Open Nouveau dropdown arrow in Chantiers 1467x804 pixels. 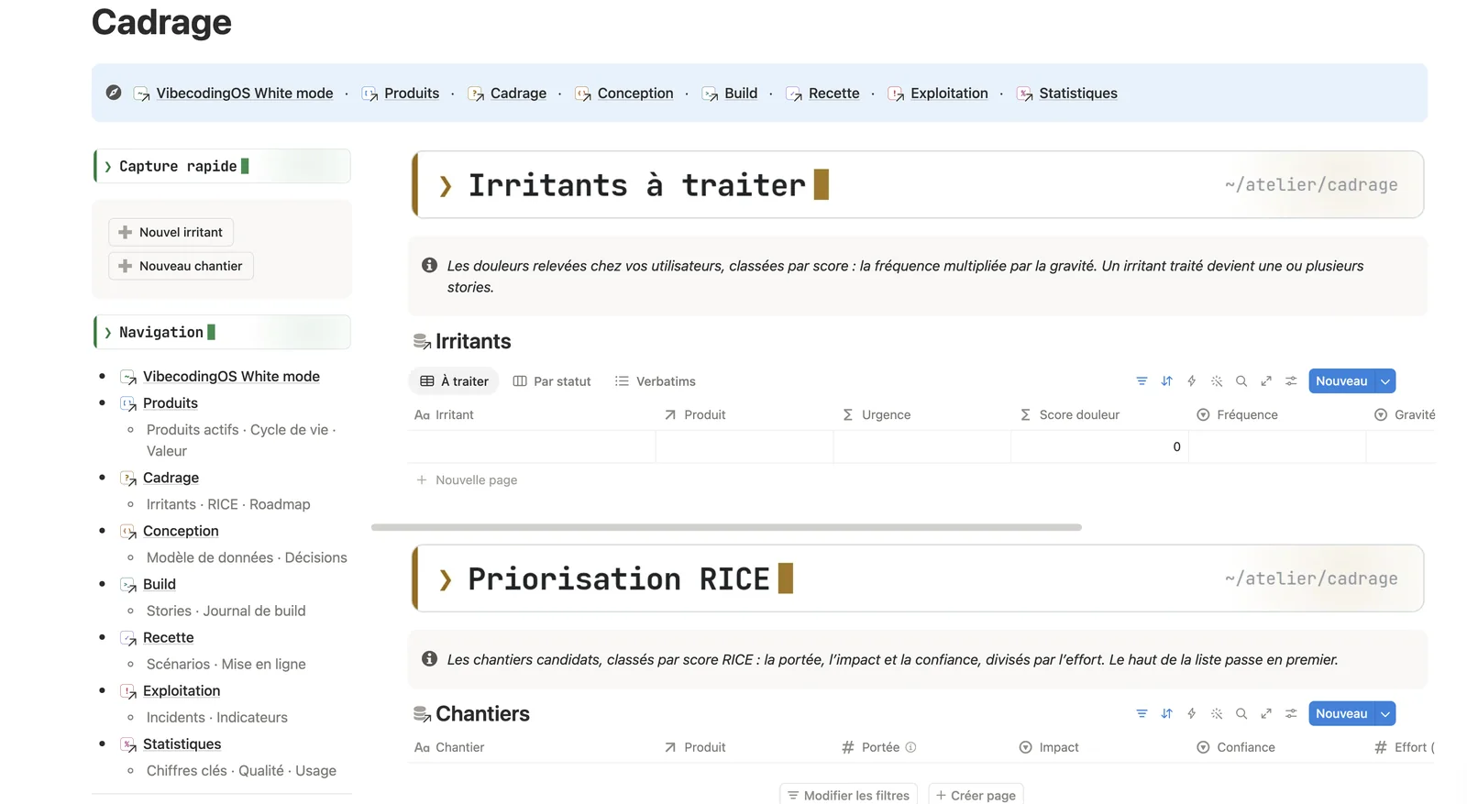[1385, 714]
